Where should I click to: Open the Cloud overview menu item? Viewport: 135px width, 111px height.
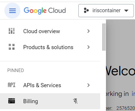click(x=50, y=31)
